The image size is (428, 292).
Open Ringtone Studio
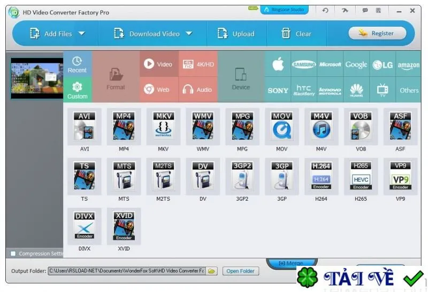point(285,10)
